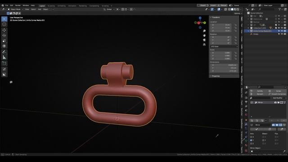288x162 pixels.
Task: Switch perspective/orthographic grid icon
Action: (x=204, y=45)
